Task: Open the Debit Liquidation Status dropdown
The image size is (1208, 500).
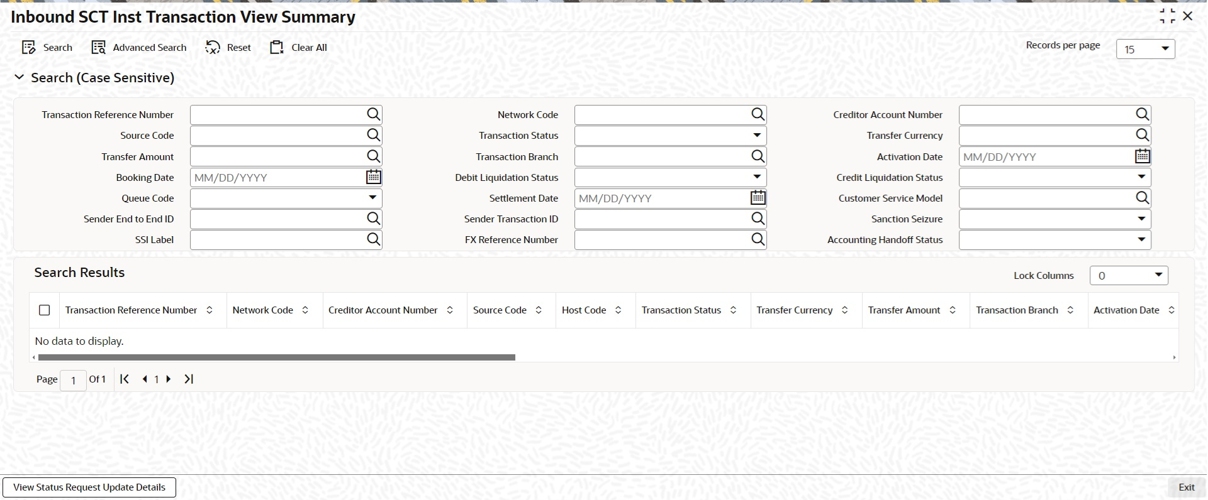Action: [670, 177]
